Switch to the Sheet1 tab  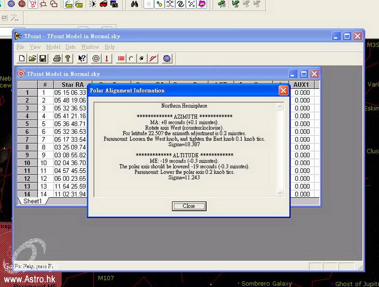point(33,201)
